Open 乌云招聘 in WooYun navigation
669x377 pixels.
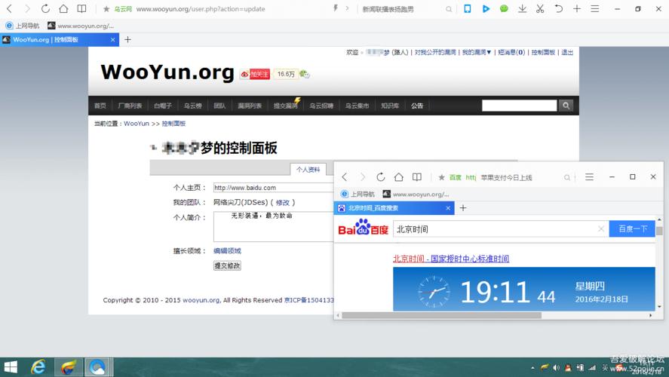pyautogui.click(x=321, y=106)
